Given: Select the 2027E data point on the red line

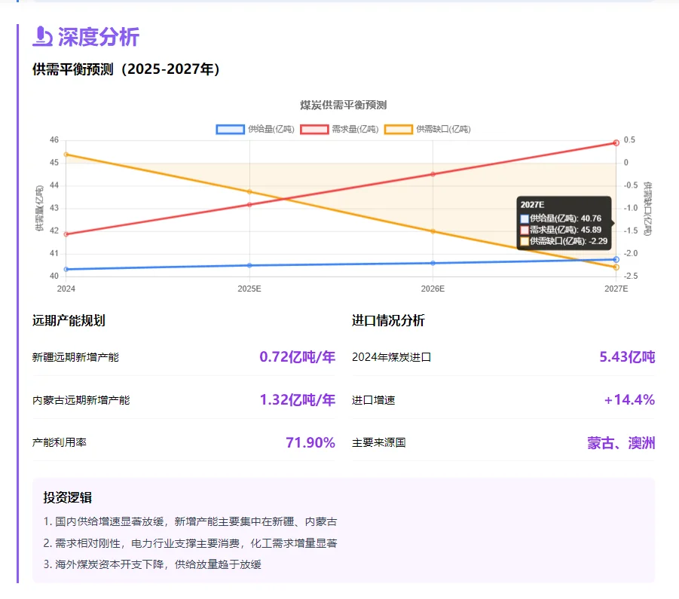Looking at the screenshot, I should (x=616, y=142).
